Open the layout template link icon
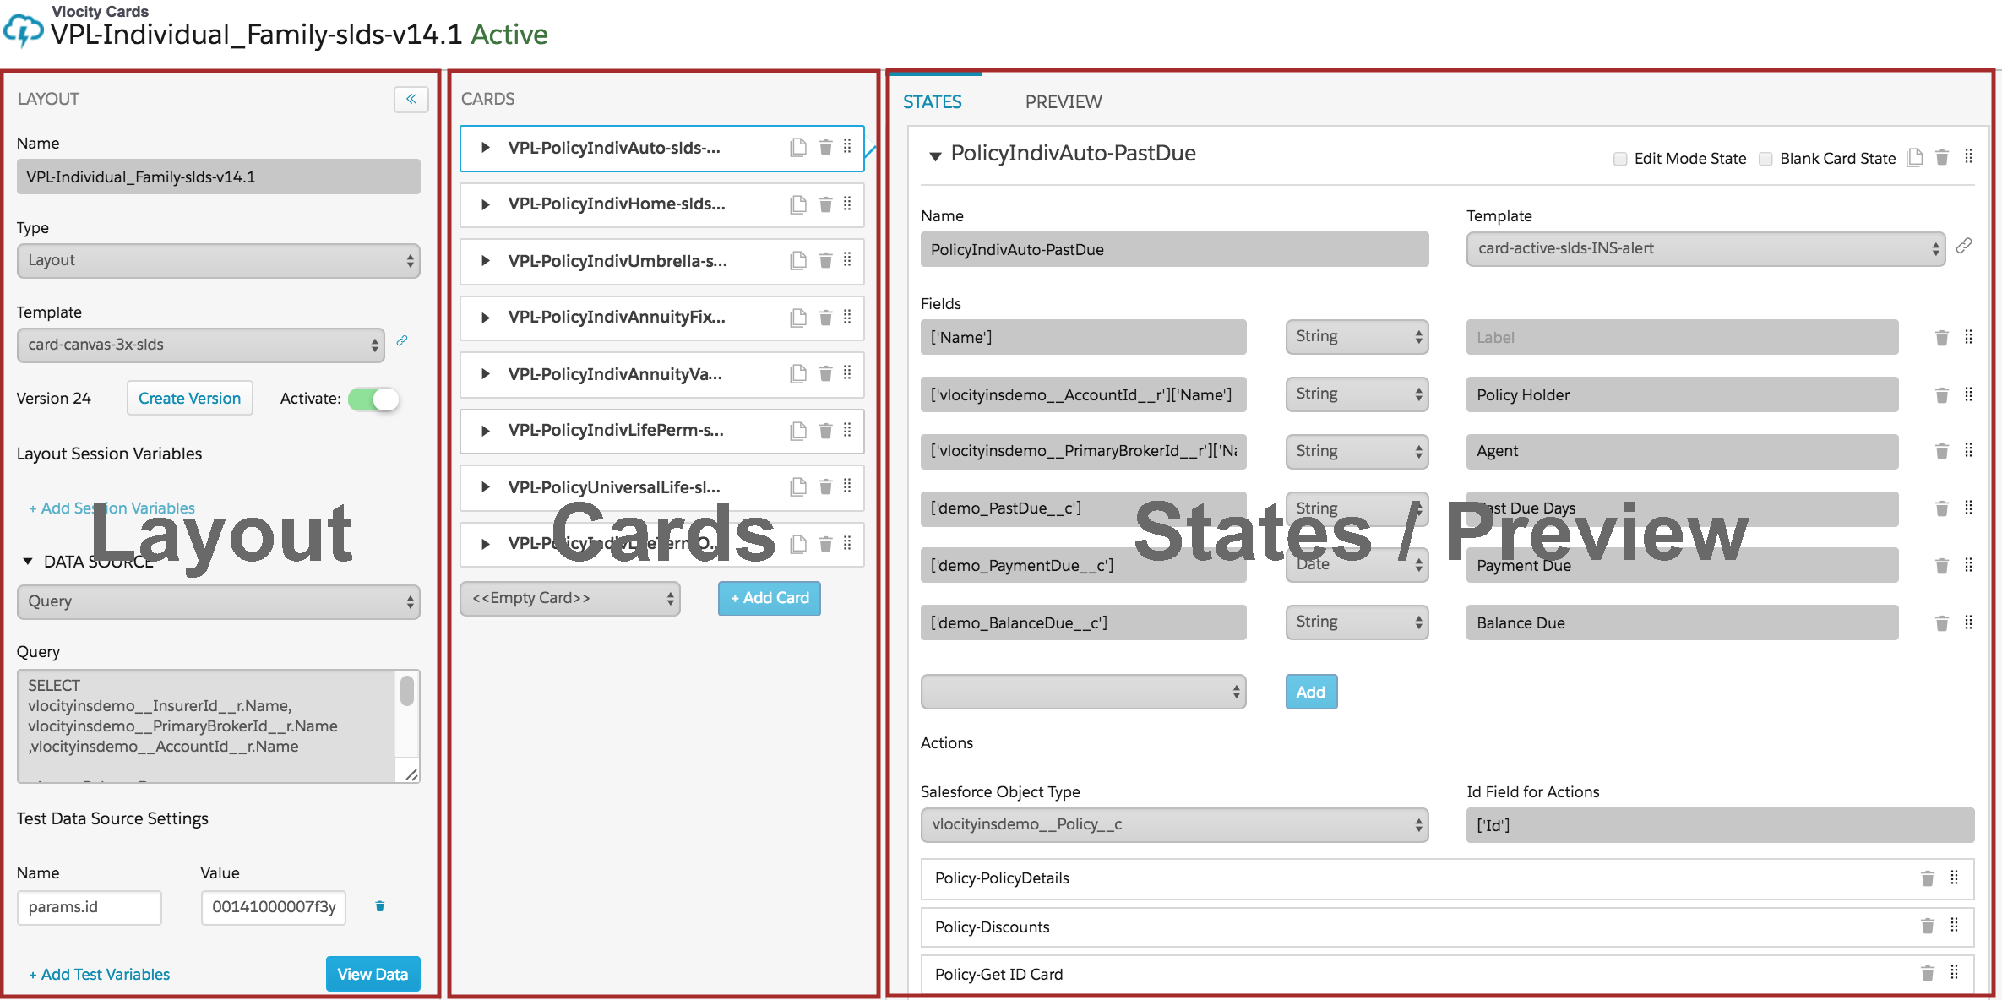Image resolution: width=2002 pixels, height=1000 pixels. click(x=402, y=341)
